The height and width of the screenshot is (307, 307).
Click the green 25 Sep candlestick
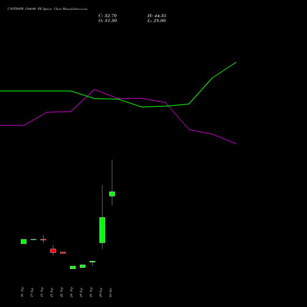pos(83,266)
